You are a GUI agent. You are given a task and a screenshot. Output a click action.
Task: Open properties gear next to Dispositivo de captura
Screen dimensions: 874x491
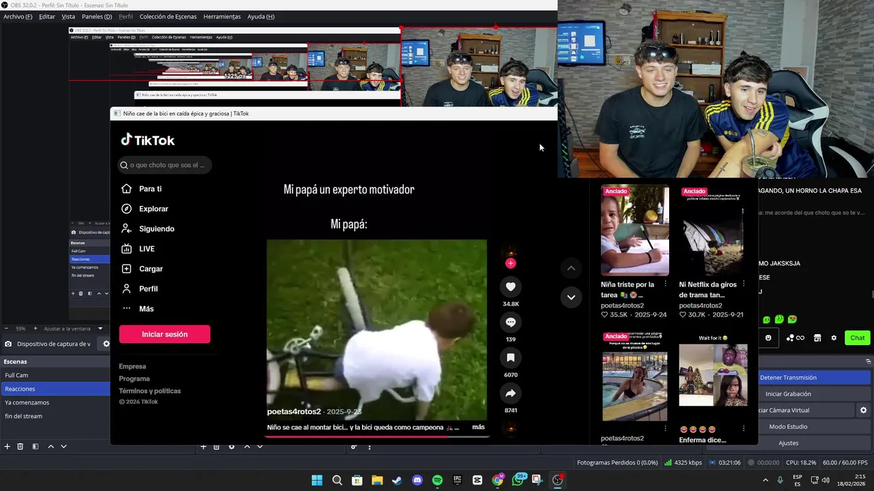click(x=106, y=344)
